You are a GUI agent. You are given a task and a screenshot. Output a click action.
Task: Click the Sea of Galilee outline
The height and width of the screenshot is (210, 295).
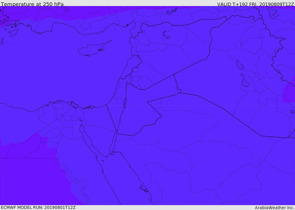[x=126, y=83]
